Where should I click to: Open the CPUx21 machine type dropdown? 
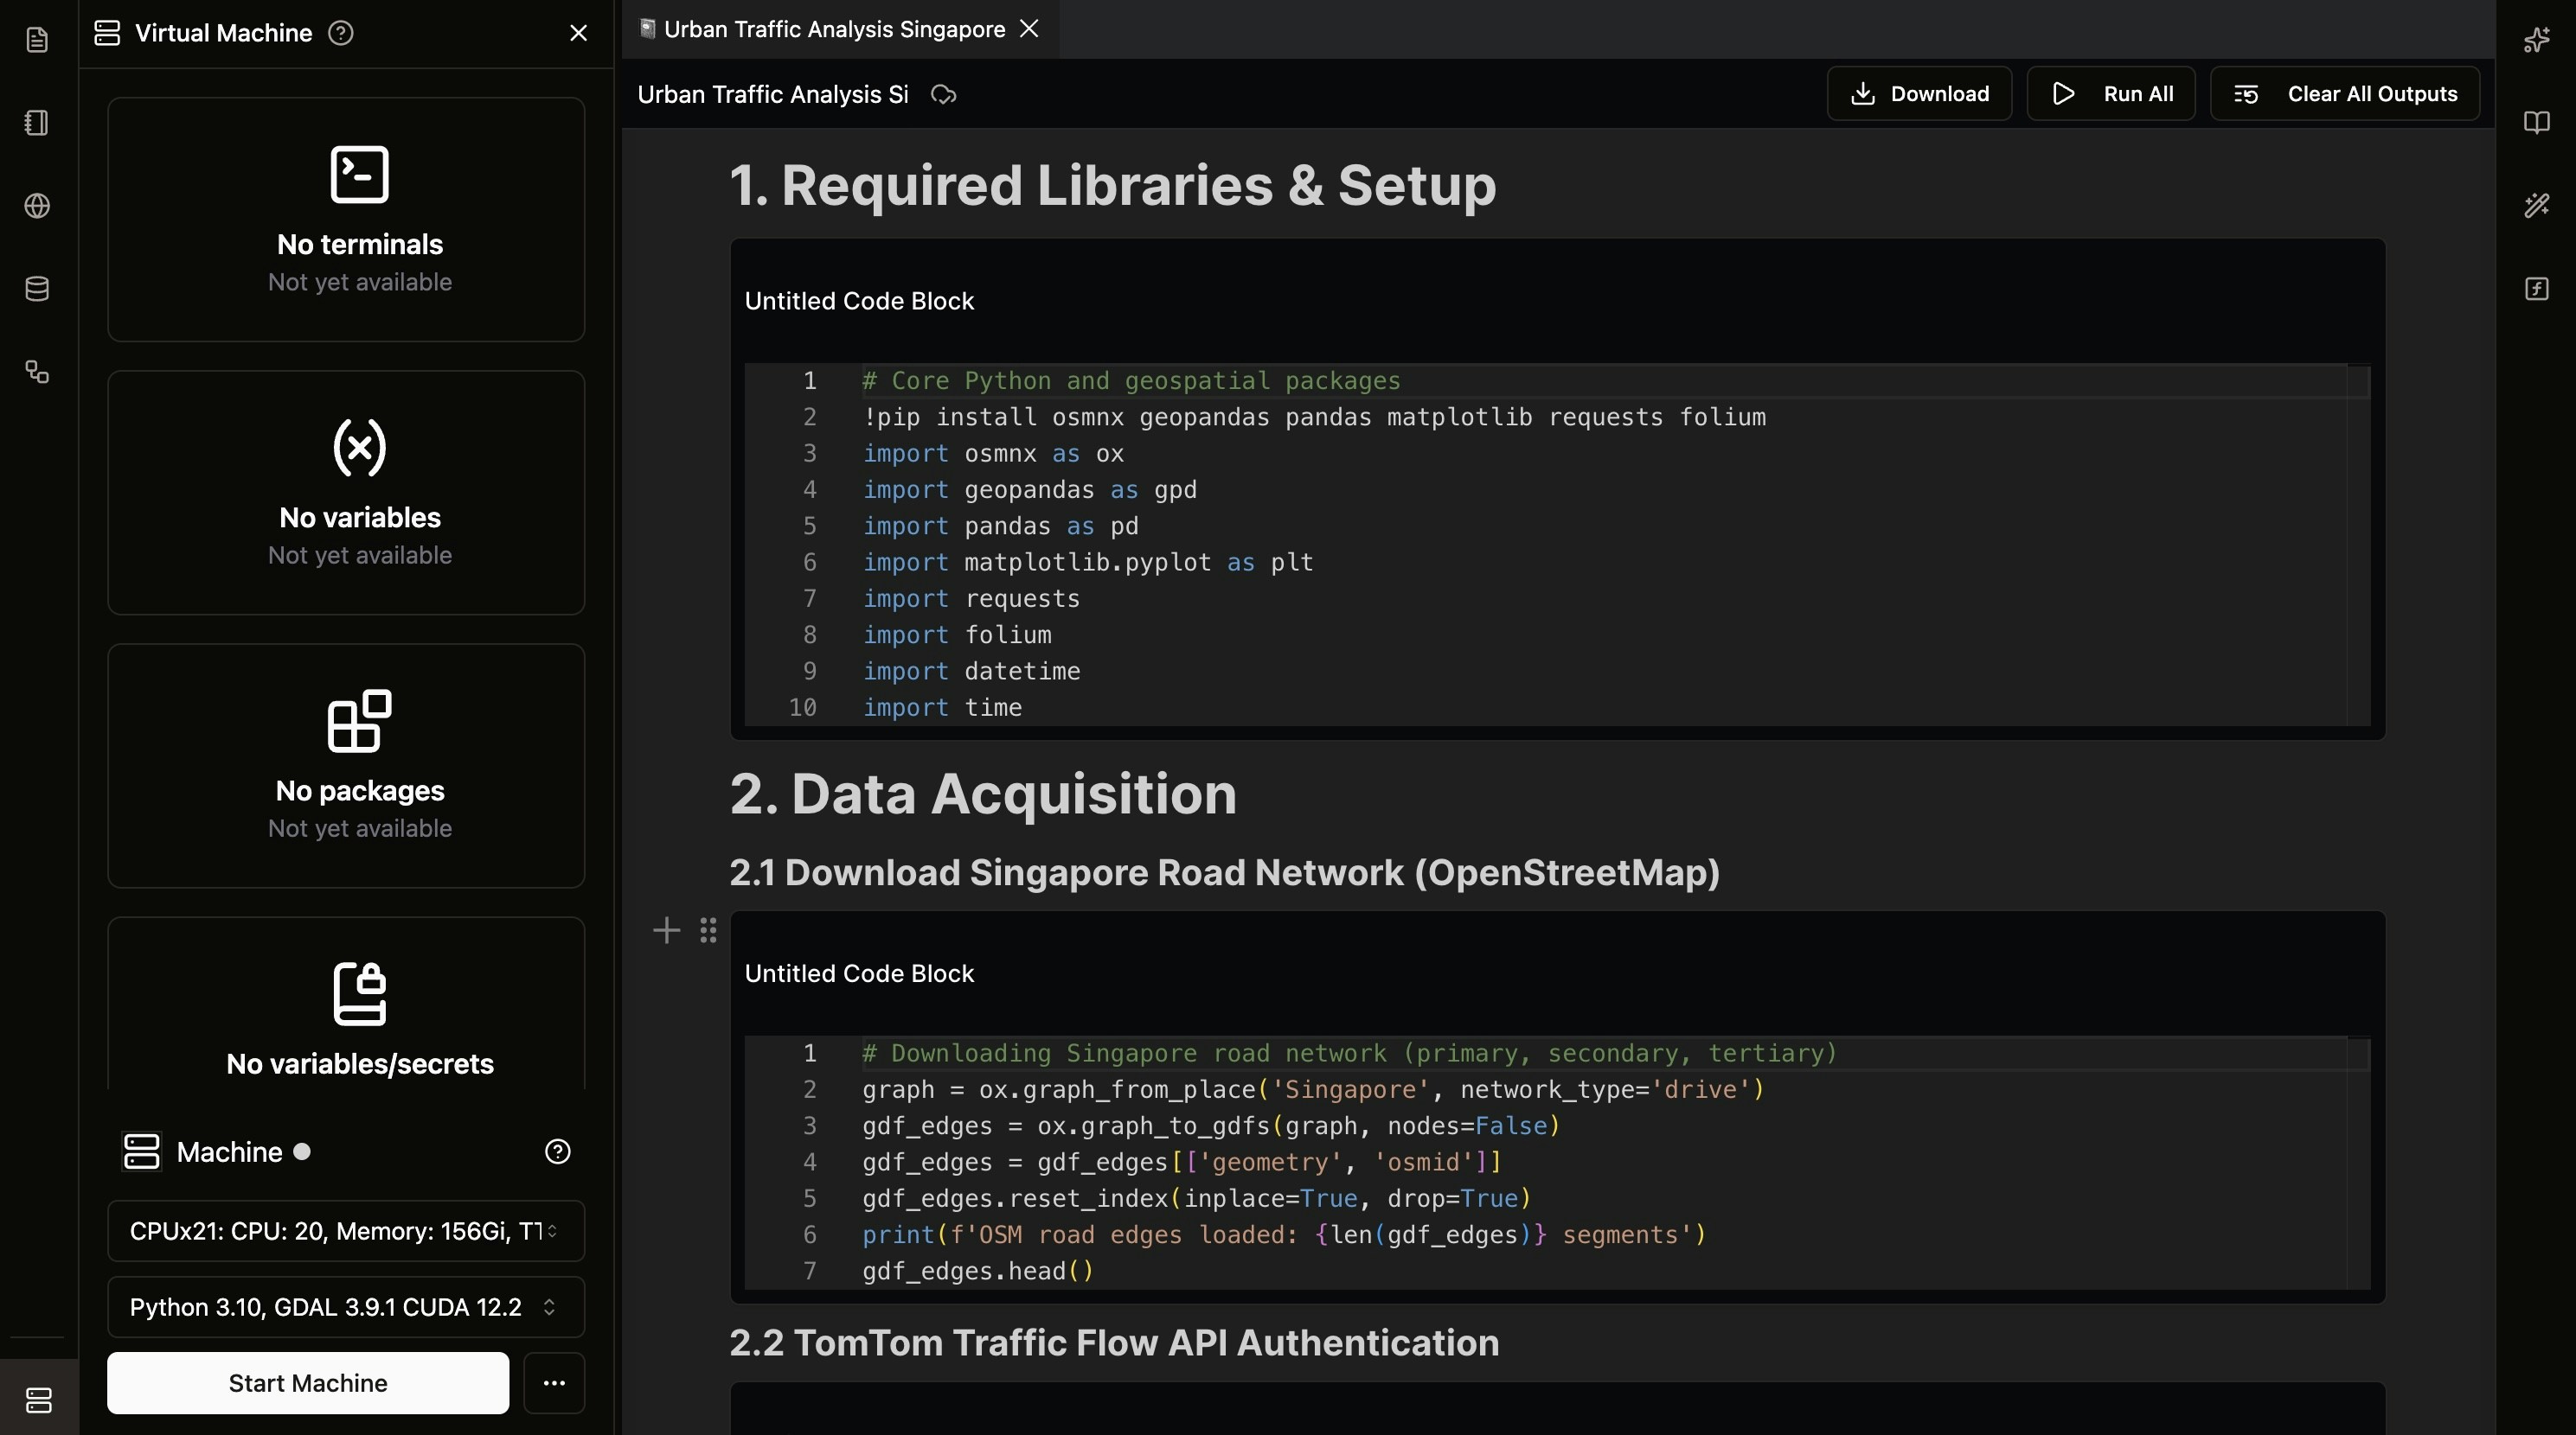click(x=345, y=1231)
